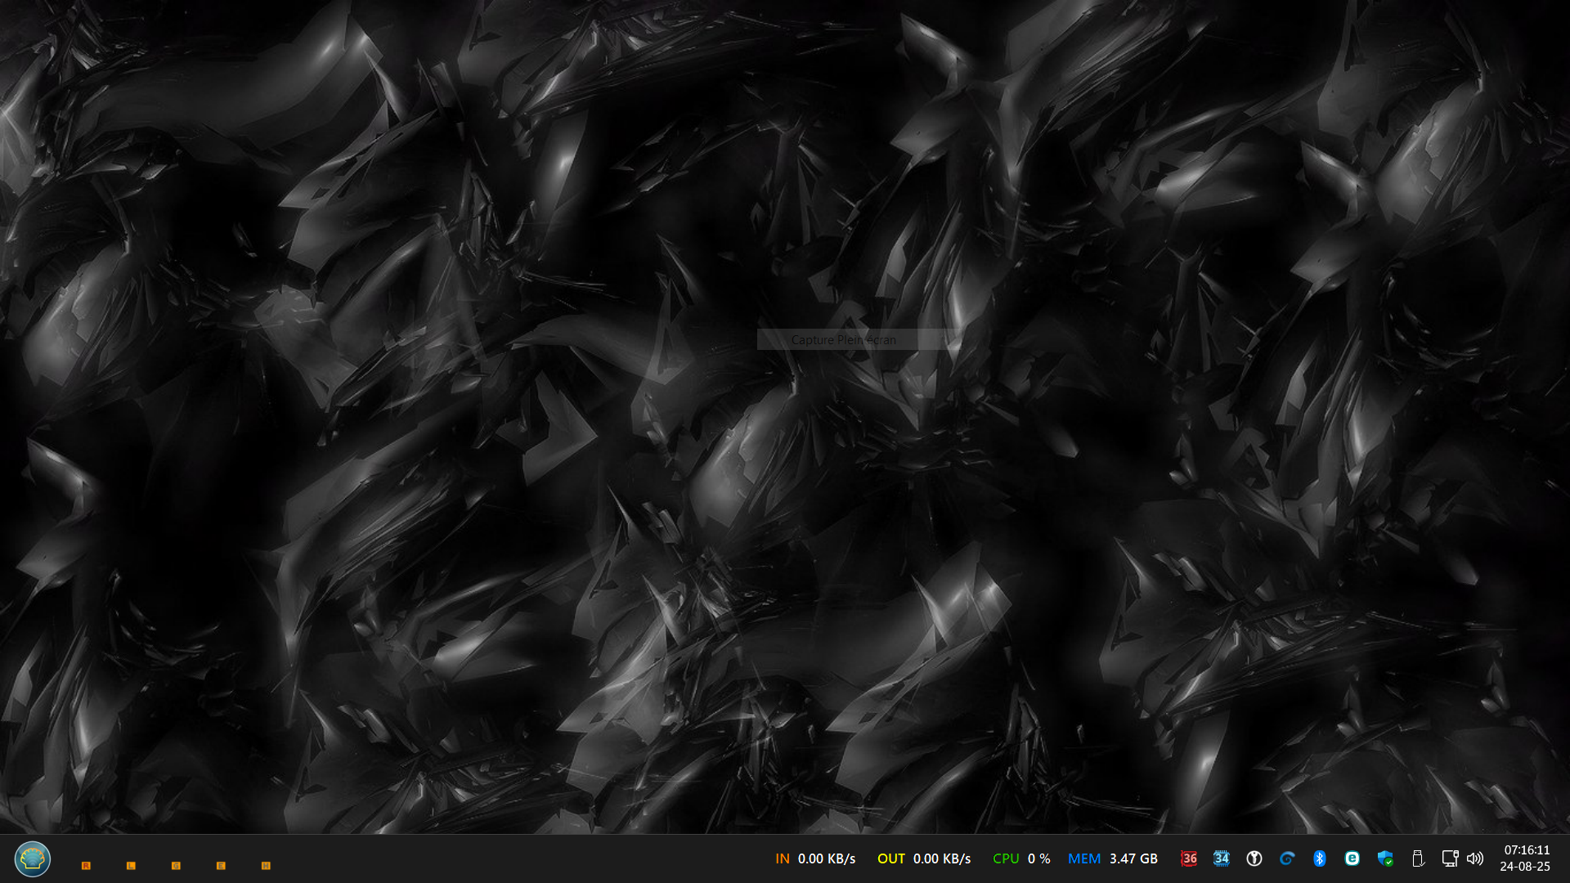Image resolution: width=1570 pixels, height=883 pixels.
Task: Open the Classic Shell start button
Action: pyautogui.click(x=33, y=858)
